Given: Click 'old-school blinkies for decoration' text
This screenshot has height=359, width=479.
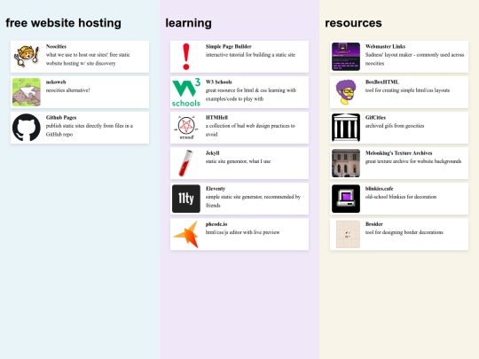Looking at the screenshot, I should (401, 197).
